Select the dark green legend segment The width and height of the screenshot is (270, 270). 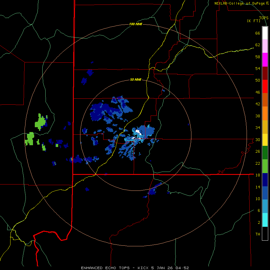click(x=265, y=153)
